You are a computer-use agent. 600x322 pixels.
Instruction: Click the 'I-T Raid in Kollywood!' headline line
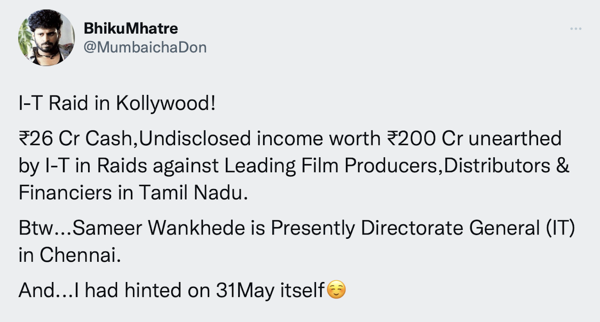point(117,103)
